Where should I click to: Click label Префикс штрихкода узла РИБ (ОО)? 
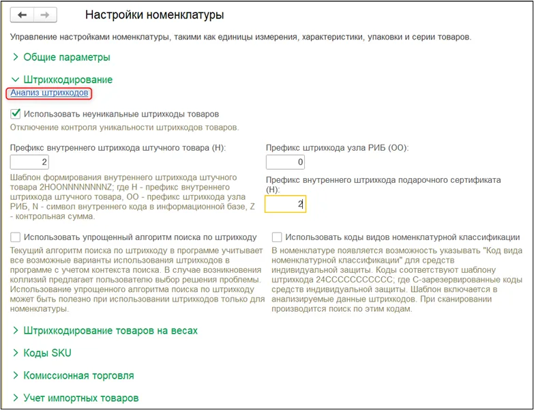[x=337, y=148]
